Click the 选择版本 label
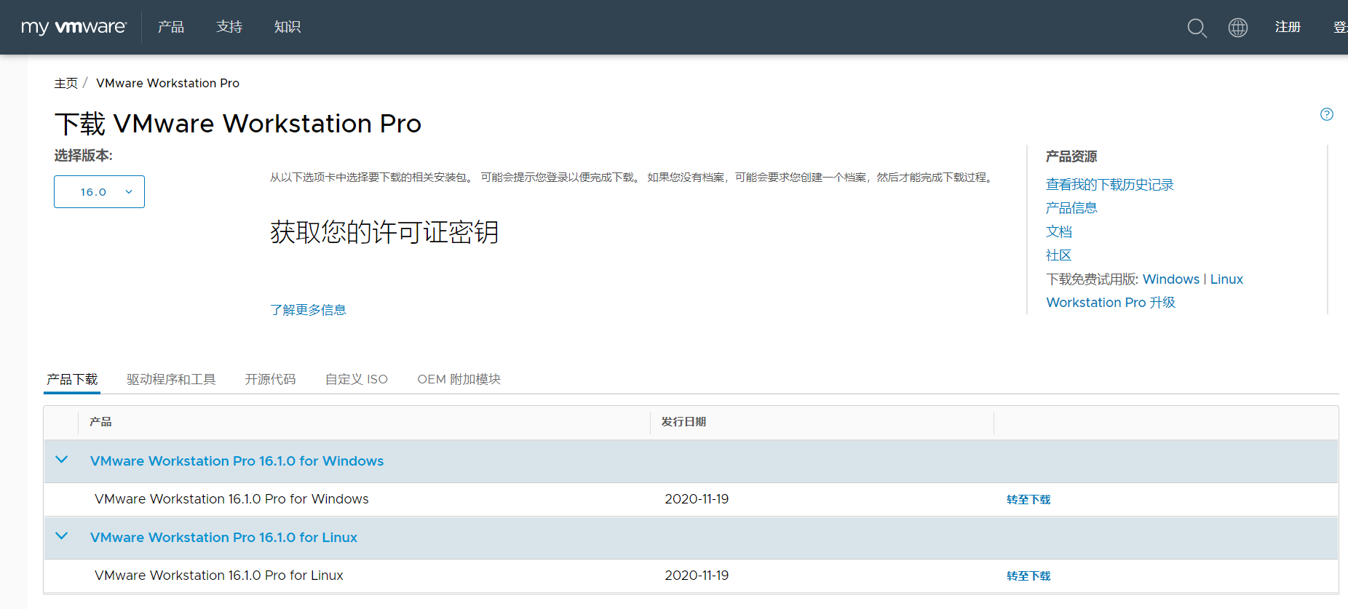Image resolution: width=1348 pixels, height=609 pixels. coord(83,156)
